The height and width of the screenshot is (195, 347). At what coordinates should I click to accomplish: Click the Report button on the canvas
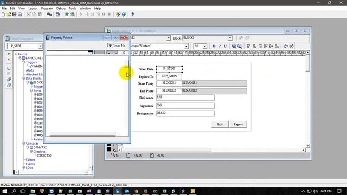(238, 124)
